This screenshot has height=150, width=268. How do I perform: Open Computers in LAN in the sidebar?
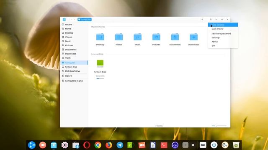coord(74,81)
